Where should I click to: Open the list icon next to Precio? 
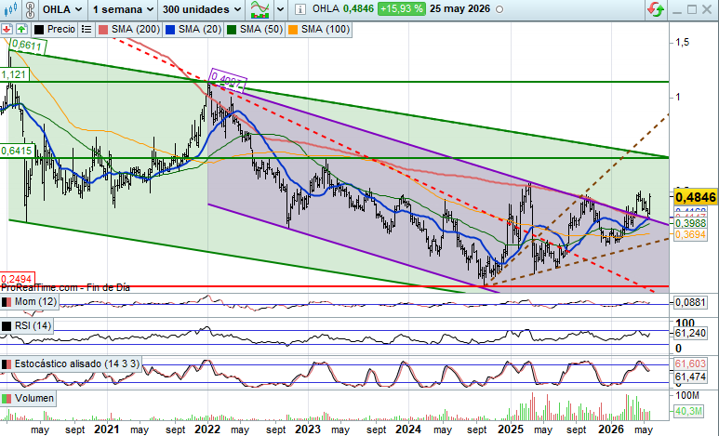(87, 30)
